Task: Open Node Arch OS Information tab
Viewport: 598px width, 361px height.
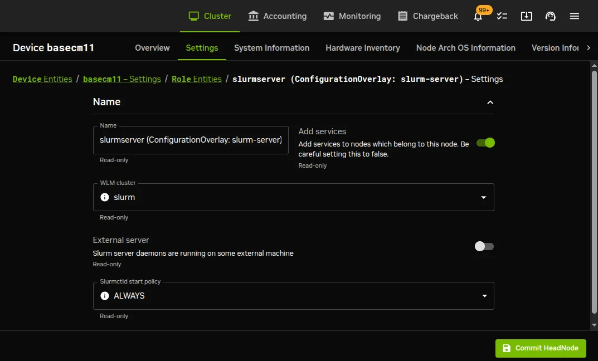Action: pos(466,48)
